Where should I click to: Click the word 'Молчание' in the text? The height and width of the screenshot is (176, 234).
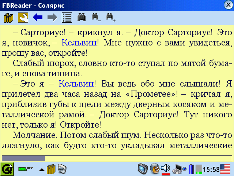pos(35,135)
